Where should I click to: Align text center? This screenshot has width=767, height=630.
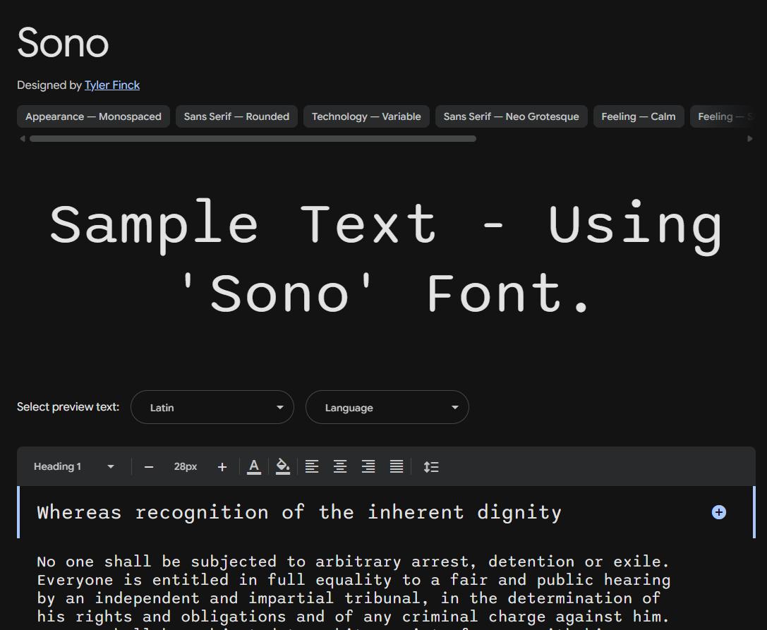click(340, 466)
